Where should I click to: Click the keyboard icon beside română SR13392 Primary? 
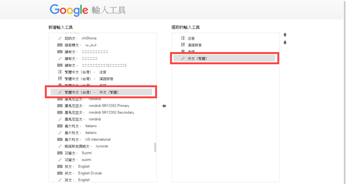tap(60, 106)
